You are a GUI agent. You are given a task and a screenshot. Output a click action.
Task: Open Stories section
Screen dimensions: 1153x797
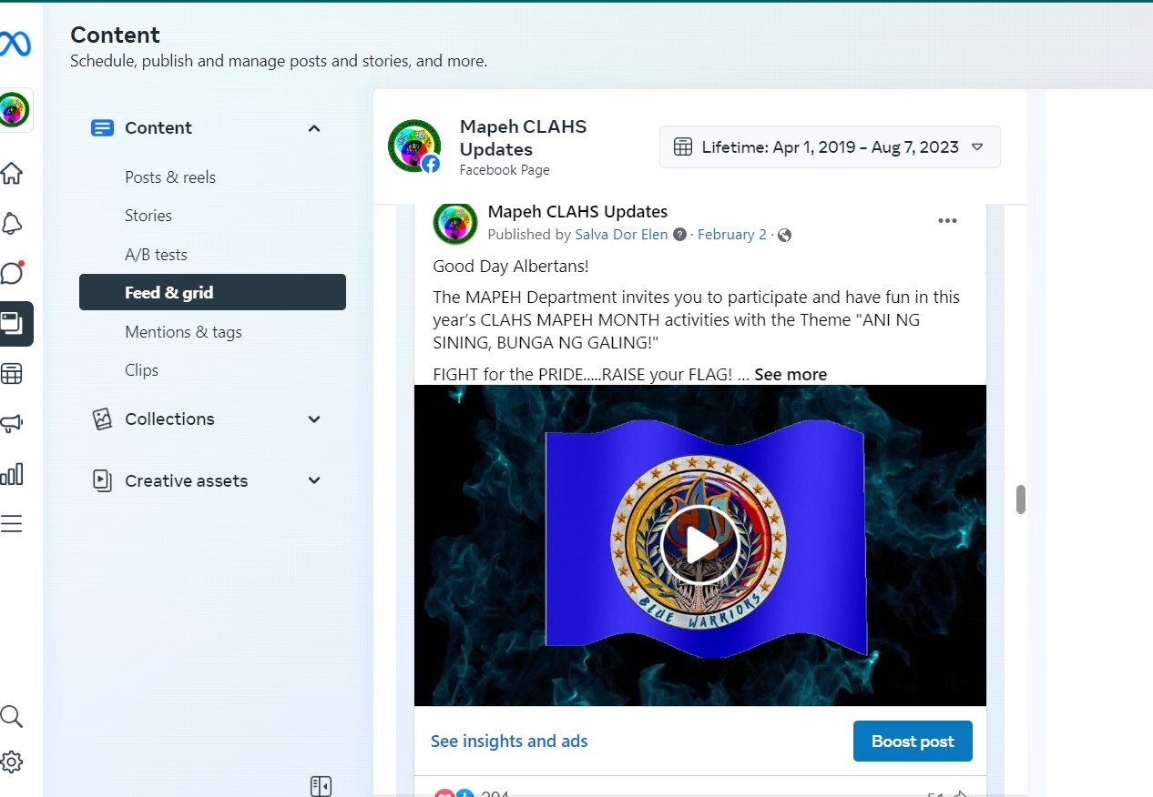pyautogui.click(x=148, y=216)
